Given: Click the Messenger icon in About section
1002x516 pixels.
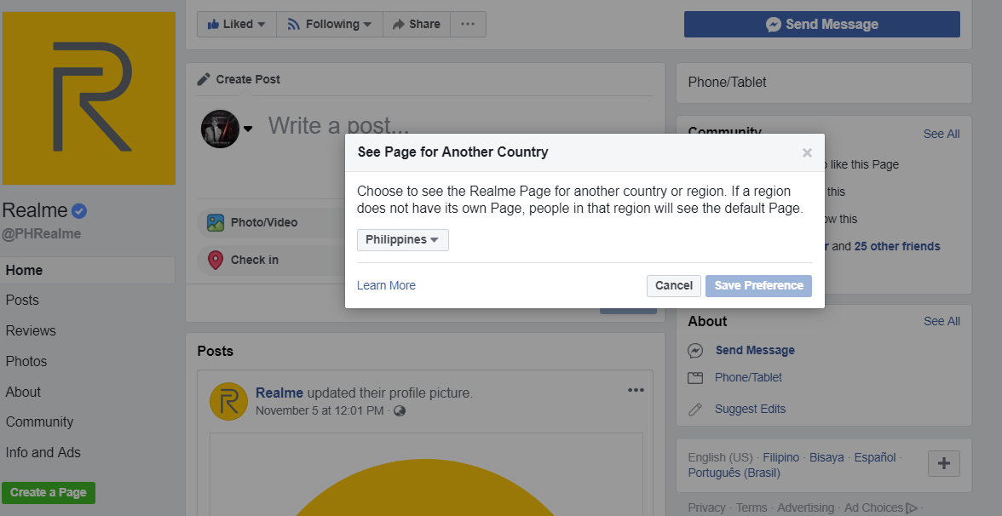Looking at the screenshot, I should tap(695, 351).
